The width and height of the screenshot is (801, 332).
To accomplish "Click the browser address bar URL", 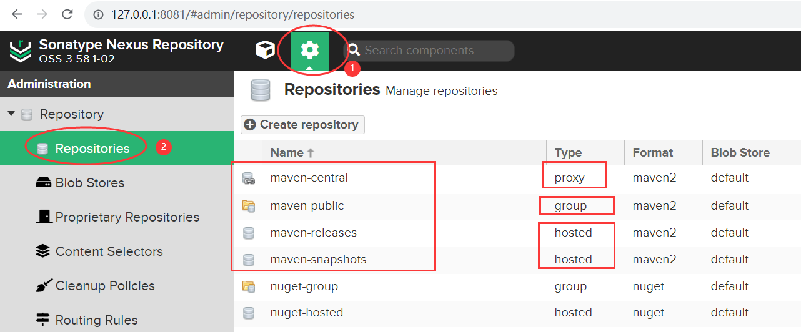I will point(233,14).
